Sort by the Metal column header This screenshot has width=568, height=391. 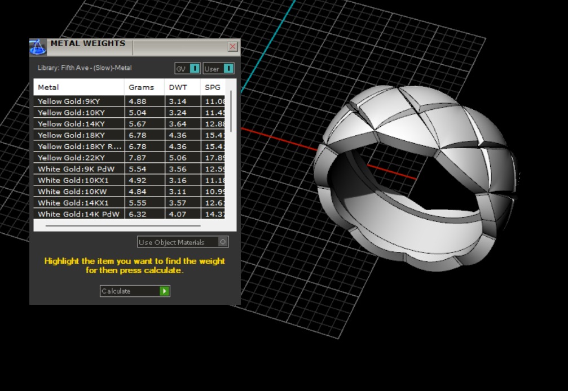point(79,87)
